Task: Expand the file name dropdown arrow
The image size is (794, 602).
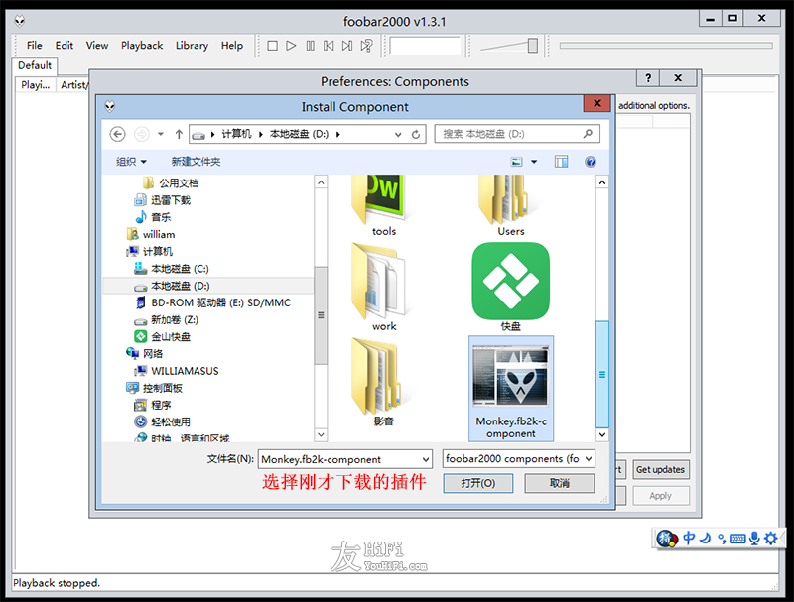Action: 426,460
